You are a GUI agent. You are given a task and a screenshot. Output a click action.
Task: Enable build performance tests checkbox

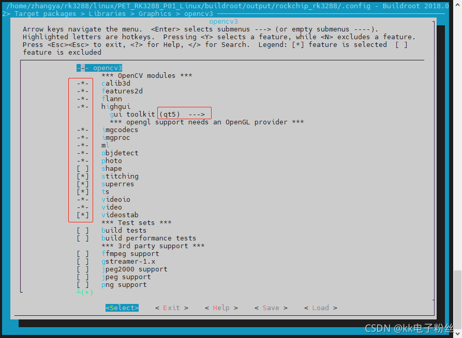(82, 238)
